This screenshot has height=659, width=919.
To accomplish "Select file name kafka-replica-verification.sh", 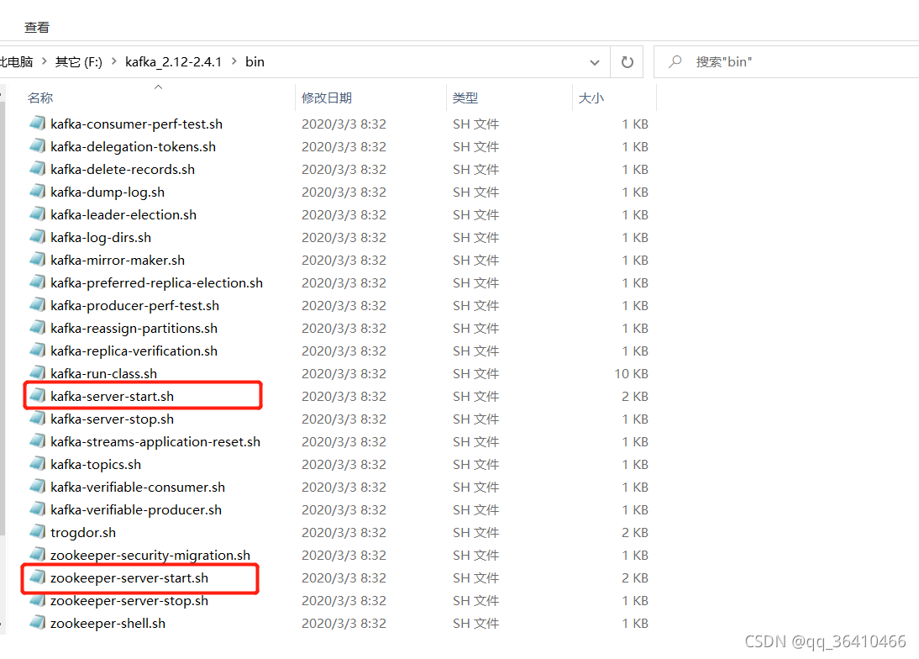I will 134,351.
